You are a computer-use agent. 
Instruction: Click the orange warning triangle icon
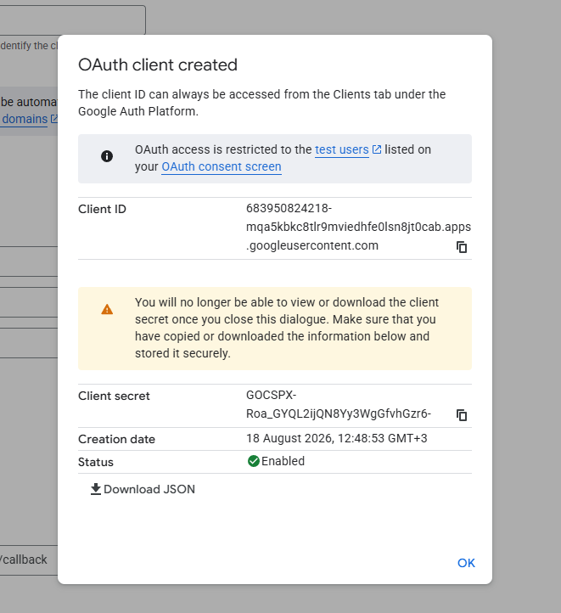pos(107,310)
